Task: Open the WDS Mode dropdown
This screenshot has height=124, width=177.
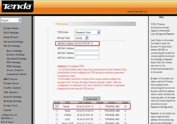Action: (x=87, y=32)
